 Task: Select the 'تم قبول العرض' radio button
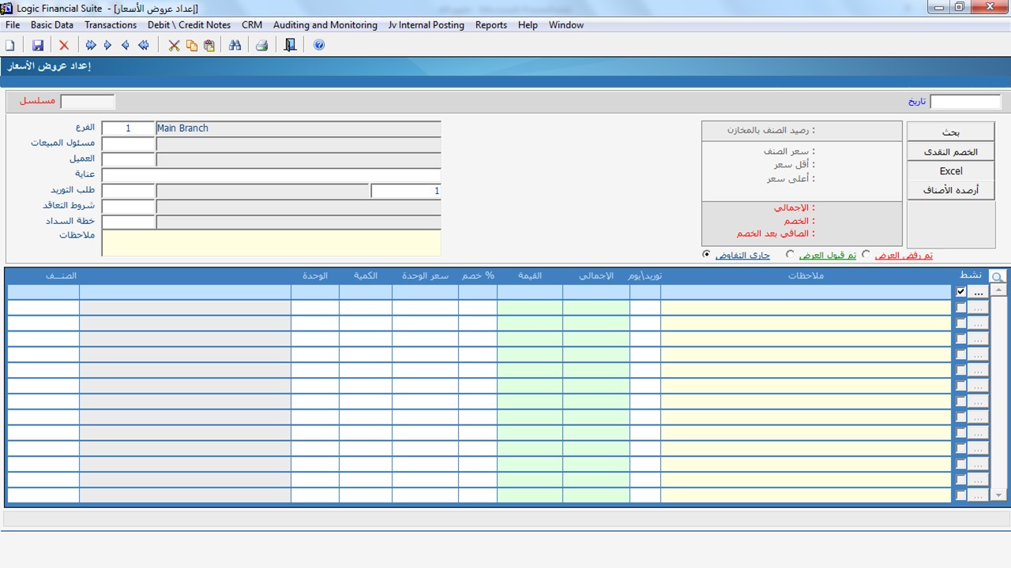pyautogui.click(x=790, y=255)
